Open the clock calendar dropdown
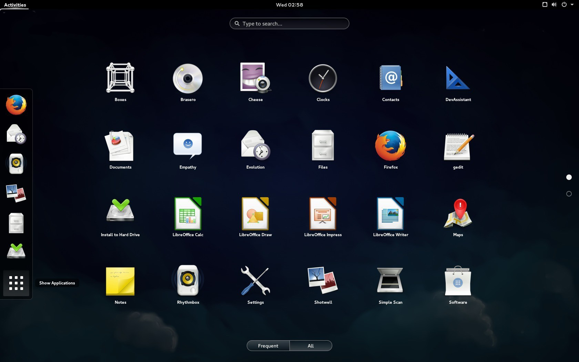The height and width of the screenshot is (362, 579). [x=289, y=5]
